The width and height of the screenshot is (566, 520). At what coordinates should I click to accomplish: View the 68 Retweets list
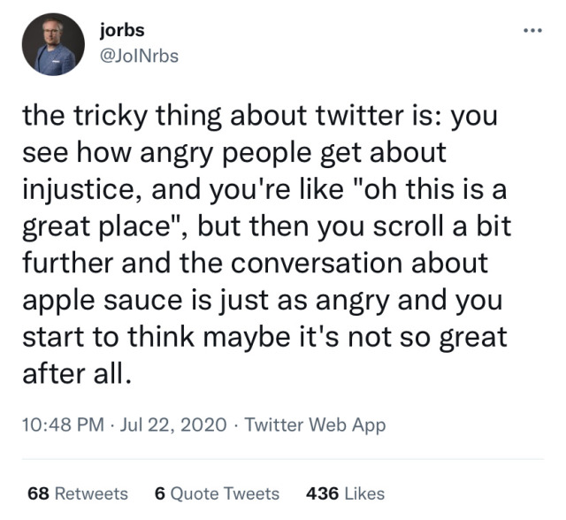(78, 493)
